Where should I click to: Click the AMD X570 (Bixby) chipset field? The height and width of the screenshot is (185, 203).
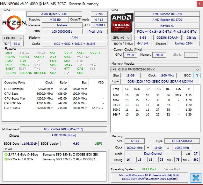(63, 135)
